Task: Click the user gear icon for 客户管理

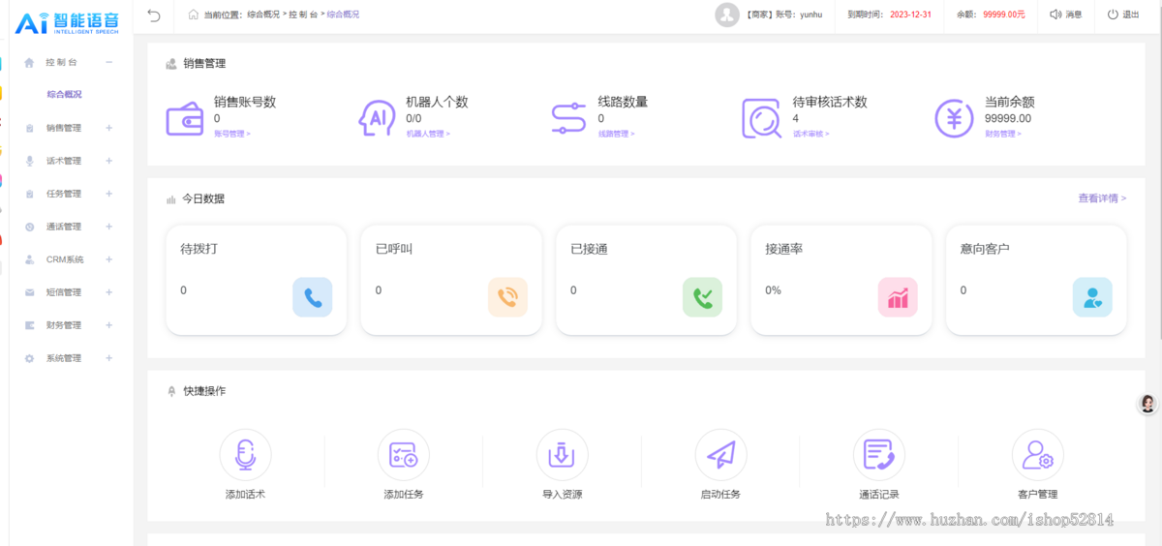Action: (1037, 454)
